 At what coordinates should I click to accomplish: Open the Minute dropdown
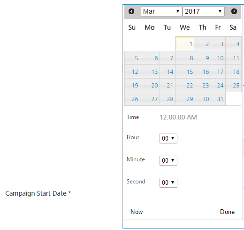[168, 160]
